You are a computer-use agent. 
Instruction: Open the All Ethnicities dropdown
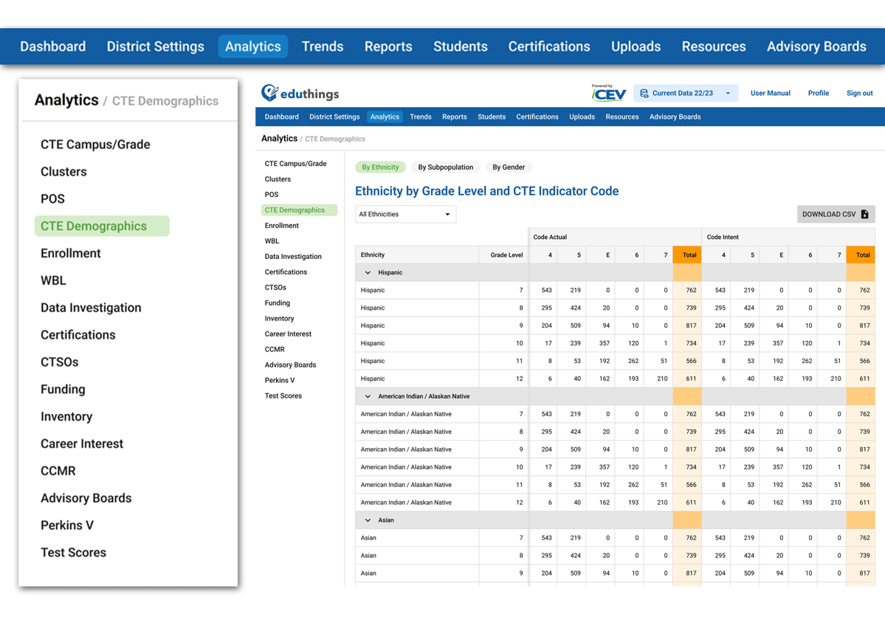point(405,214)
